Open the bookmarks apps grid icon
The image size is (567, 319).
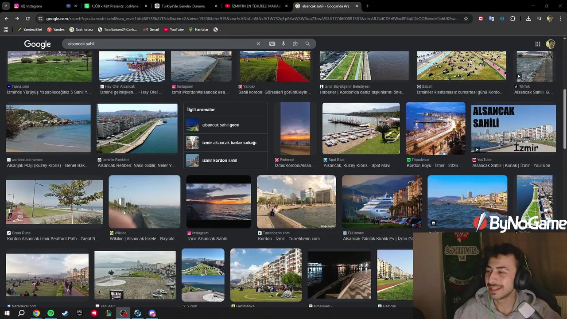6,29
